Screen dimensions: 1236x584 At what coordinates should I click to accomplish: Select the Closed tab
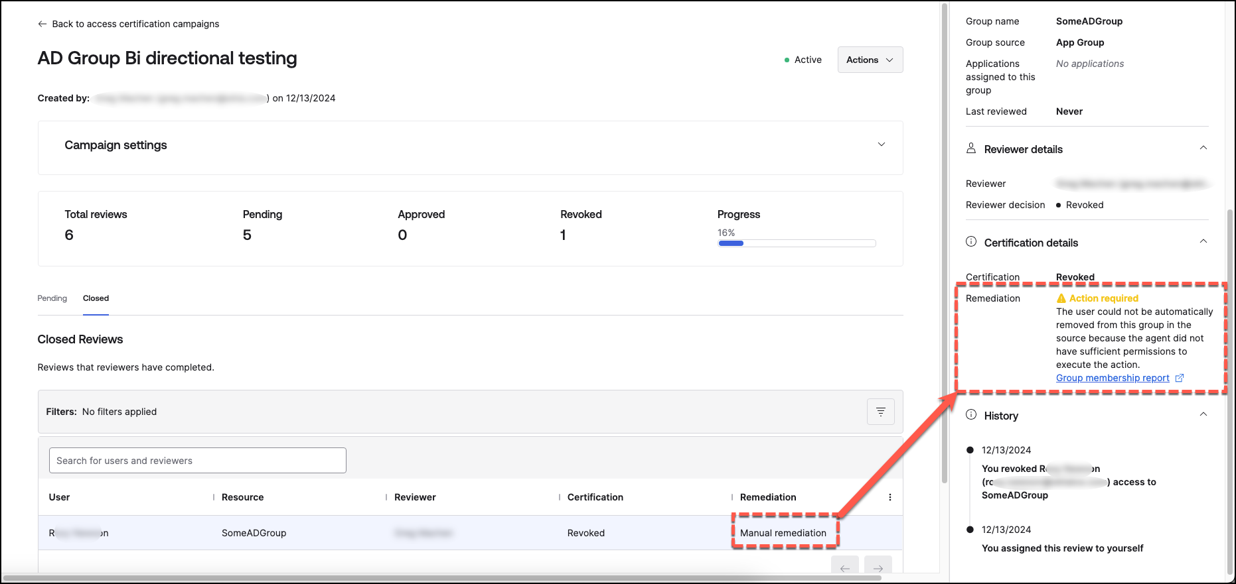96,298
